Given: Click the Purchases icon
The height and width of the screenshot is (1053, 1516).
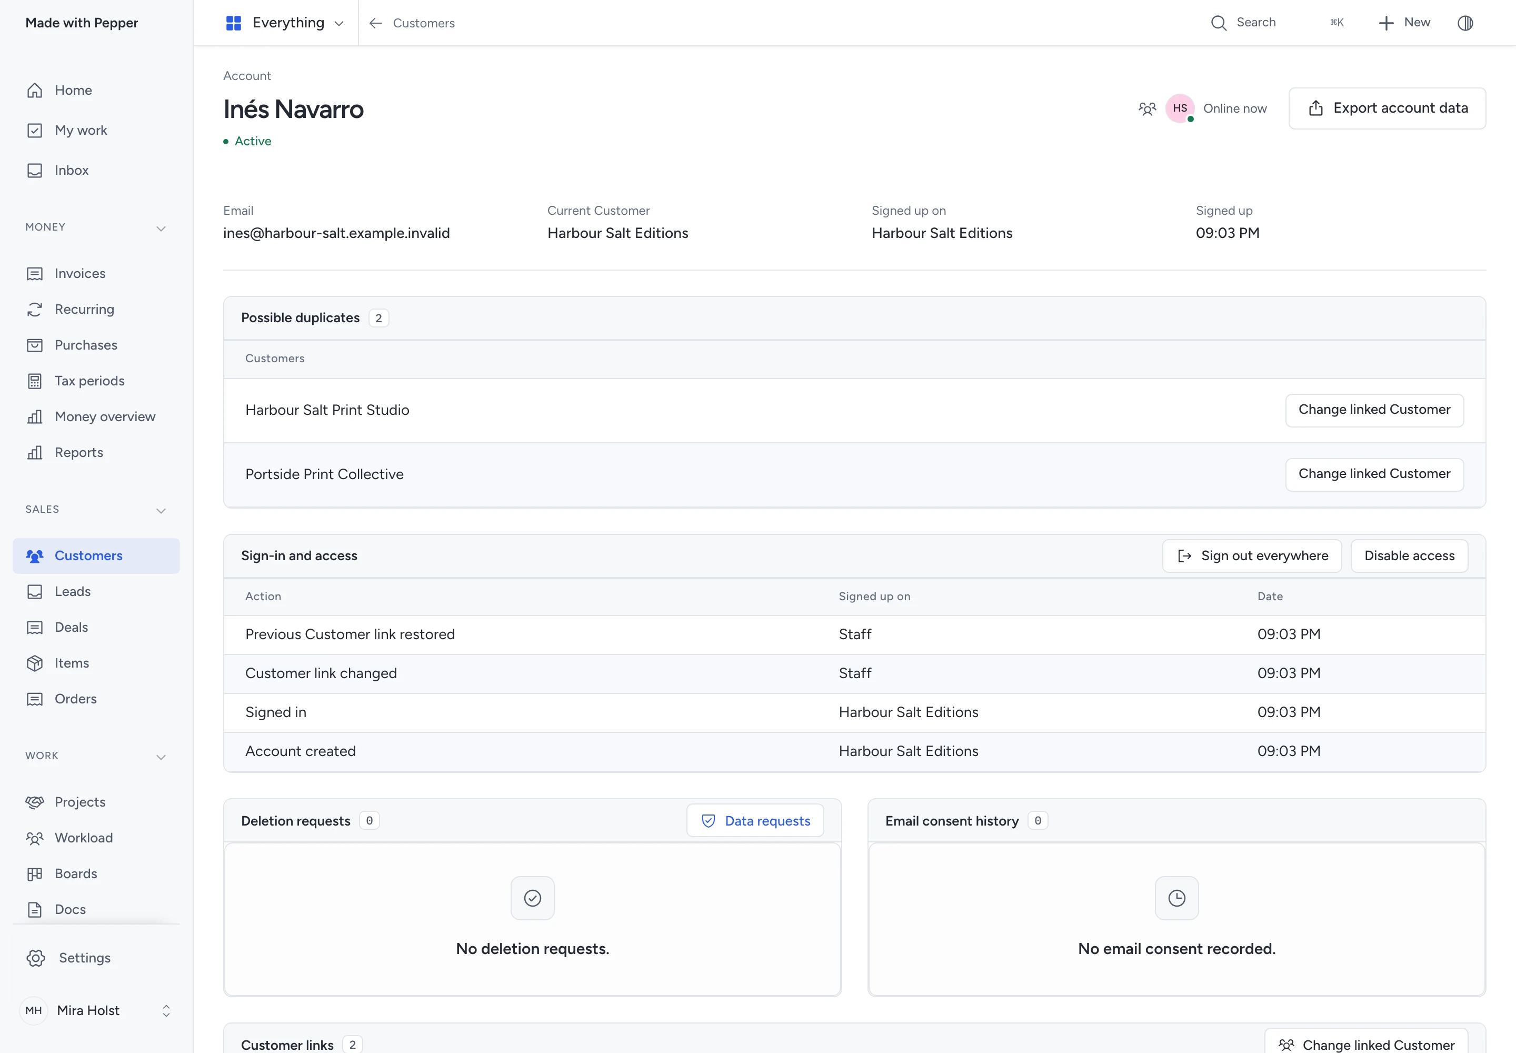Looking at the screenshot, I should [35, 345].
